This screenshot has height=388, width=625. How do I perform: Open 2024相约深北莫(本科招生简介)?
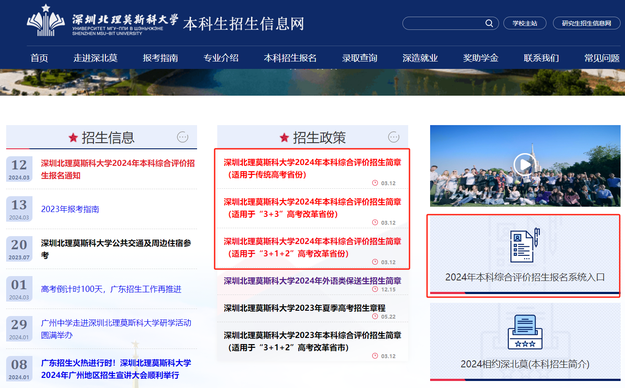525,342
